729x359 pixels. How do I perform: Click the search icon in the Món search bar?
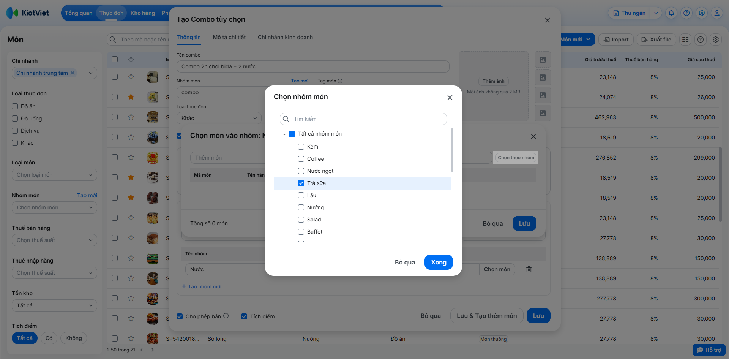coord(113,40)
